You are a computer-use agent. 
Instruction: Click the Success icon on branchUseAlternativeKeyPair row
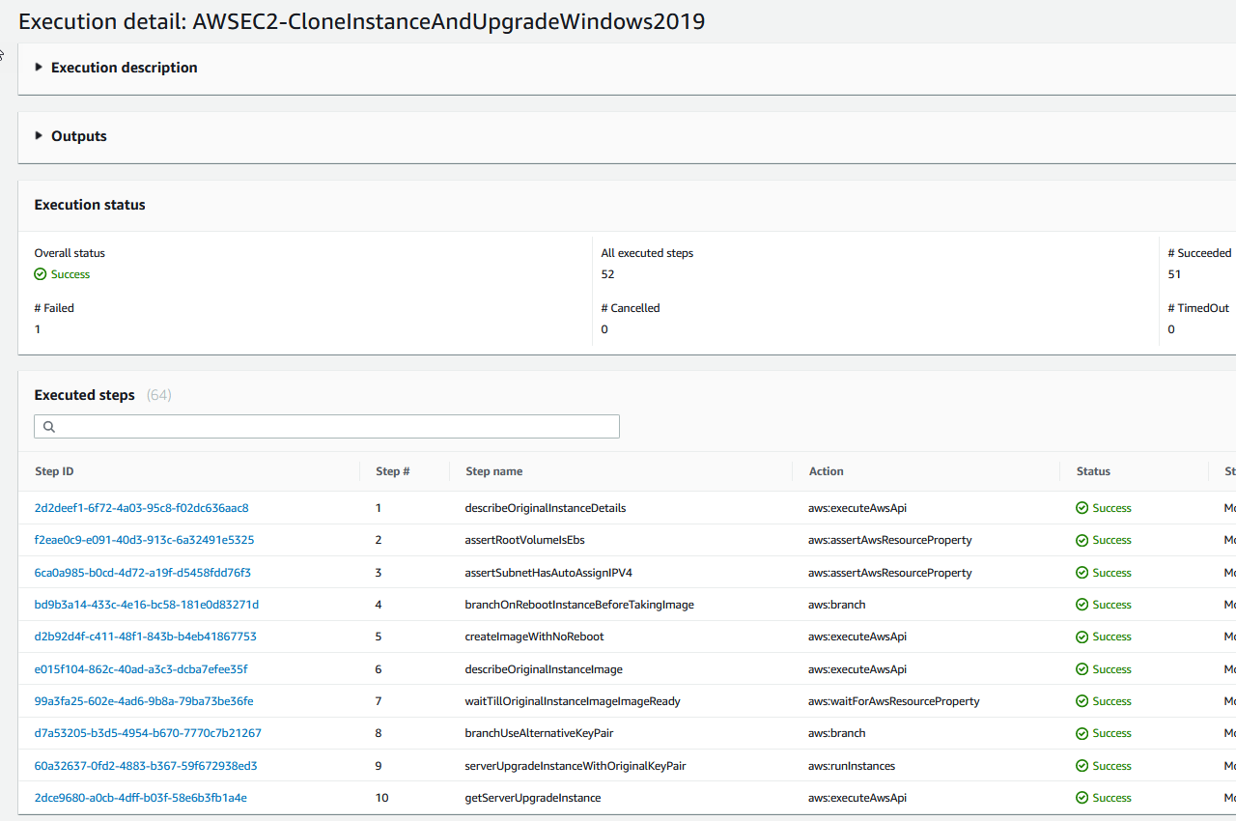click(1081, 732)
